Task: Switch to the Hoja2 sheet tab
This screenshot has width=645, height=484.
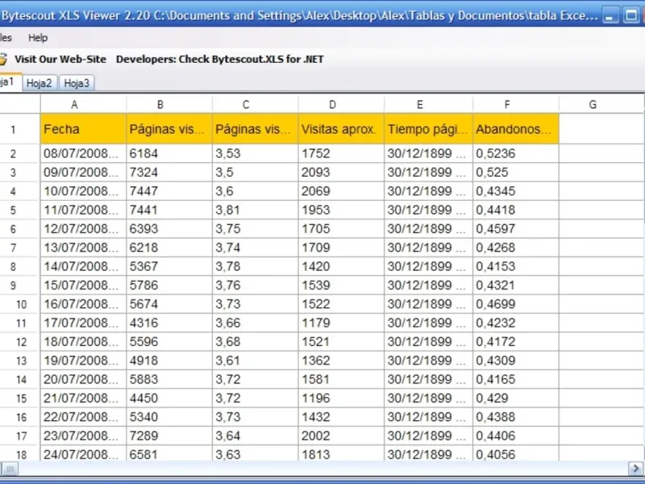Action: coord(39,83)
